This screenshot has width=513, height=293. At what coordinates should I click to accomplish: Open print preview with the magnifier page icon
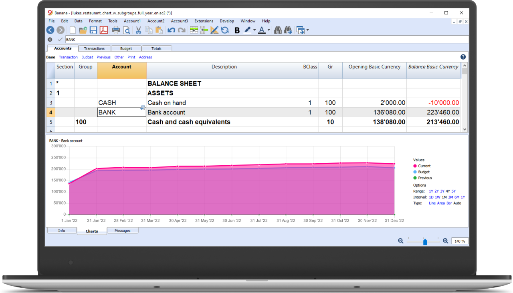tap(127, 30)
